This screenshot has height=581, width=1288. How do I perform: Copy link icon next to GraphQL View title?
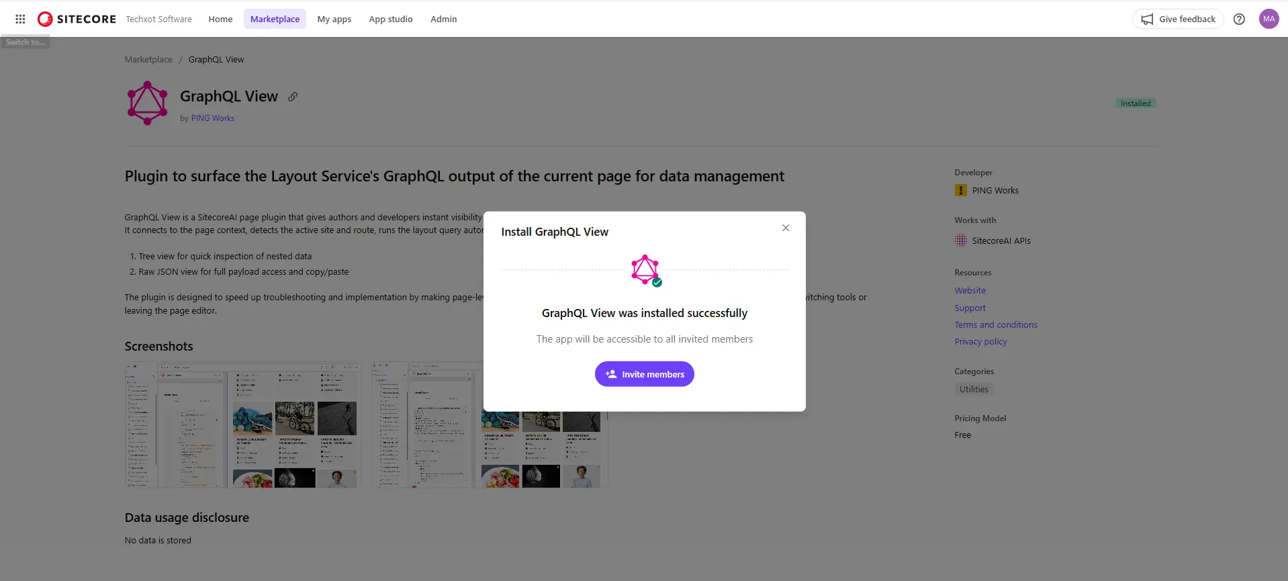(x=293, y=97)
